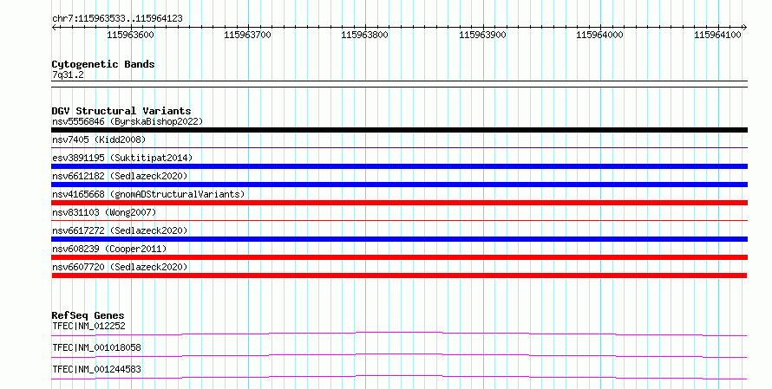This screenshot has width=772, height=389.
Task: Click the black nsv5556846 variant bar
Action: point(399,130)
